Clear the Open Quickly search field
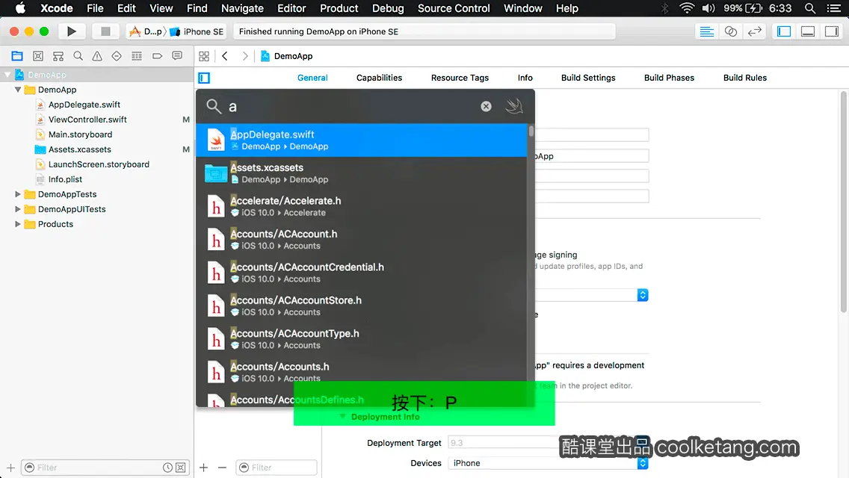 pos(487,106)
